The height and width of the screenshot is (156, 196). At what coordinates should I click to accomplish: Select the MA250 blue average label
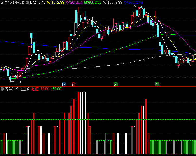pyautogui.click(x=133, y=3)
